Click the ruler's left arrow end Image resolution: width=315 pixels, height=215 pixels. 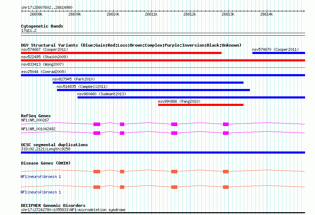tap(22, 11)
